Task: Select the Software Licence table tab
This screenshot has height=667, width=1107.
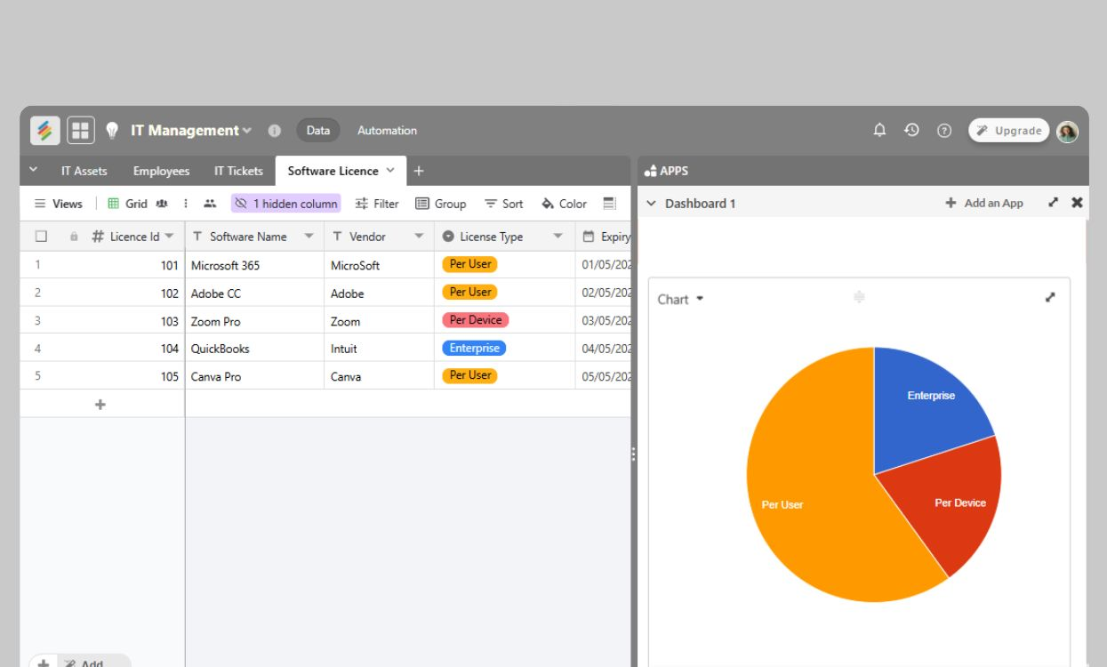Action: [x=333, y=171]
